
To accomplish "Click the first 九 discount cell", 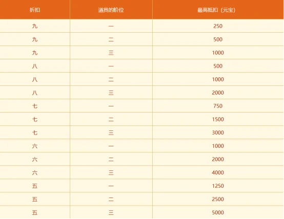I will click(x=35, y=26).
